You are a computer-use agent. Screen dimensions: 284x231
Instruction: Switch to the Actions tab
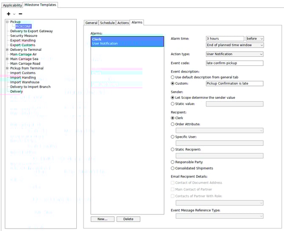[x=123, y=23]
